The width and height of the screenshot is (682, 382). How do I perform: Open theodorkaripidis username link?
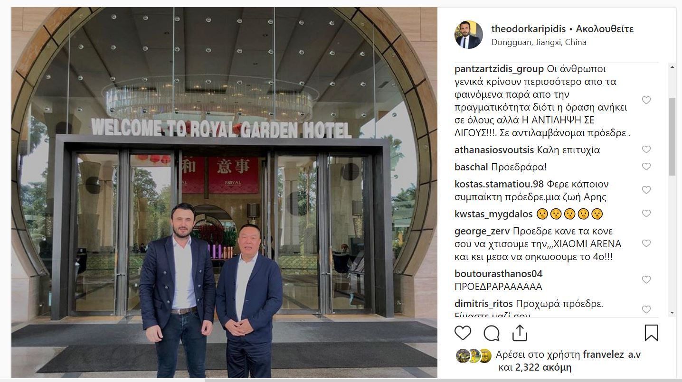click(x=529, y=29)
